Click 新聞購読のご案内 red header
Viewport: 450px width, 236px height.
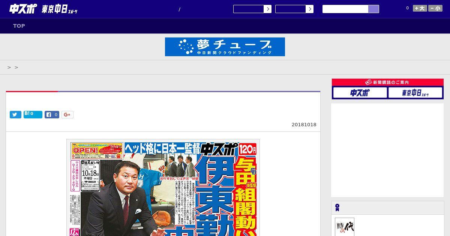[x=388, y=82]
